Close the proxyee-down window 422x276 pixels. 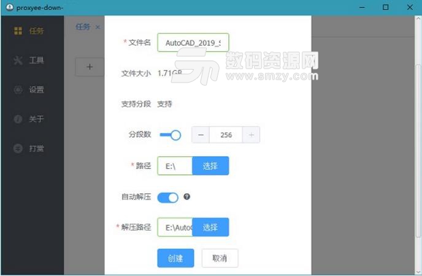click(410, 7)
